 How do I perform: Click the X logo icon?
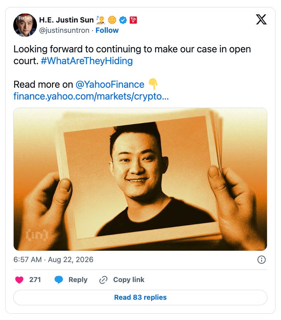coord(261,20)
